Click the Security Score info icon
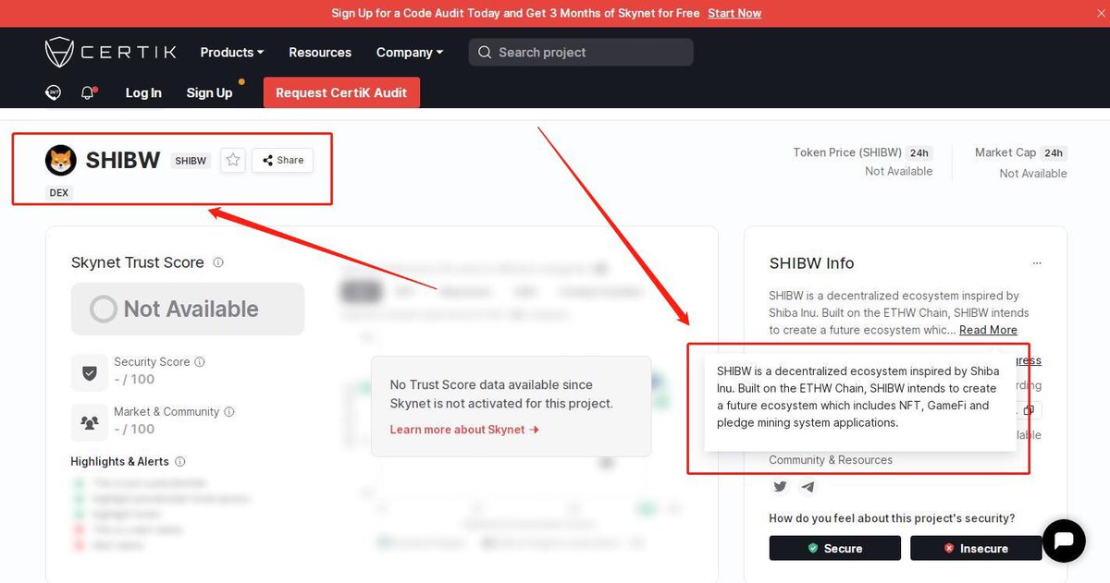 200,362
